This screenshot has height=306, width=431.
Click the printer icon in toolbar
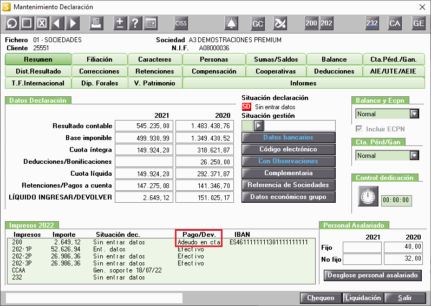click(96, 23)
